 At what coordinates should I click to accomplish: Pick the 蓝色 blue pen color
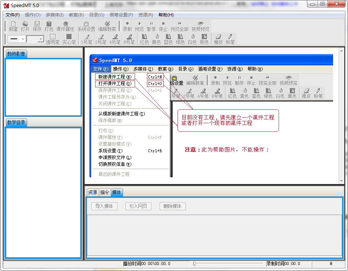click(168, 39)
